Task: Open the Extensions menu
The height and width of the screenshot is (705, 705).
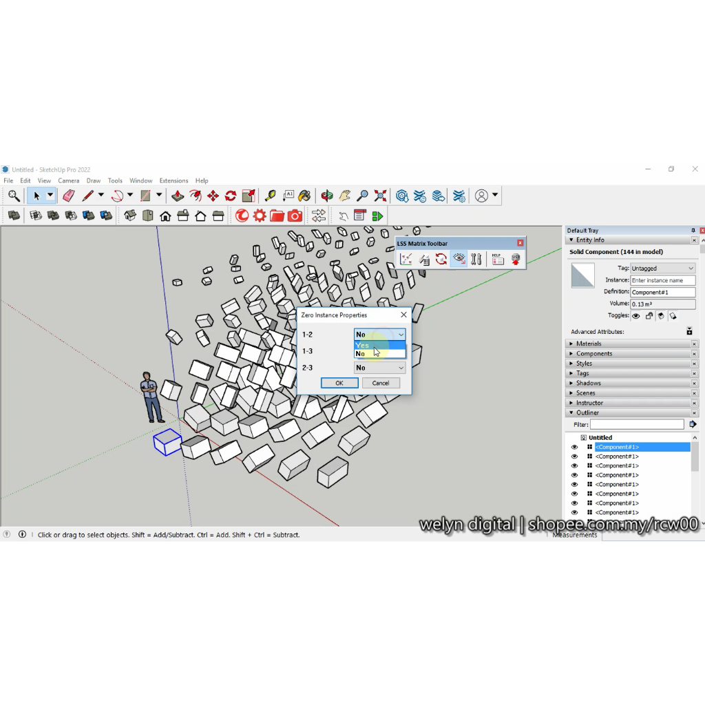Action: tap(173, 181)
